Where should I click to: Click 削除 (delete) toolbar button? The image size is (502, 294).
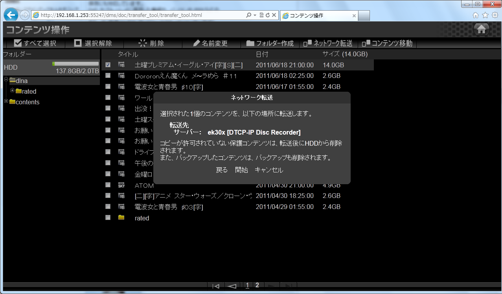152,43
